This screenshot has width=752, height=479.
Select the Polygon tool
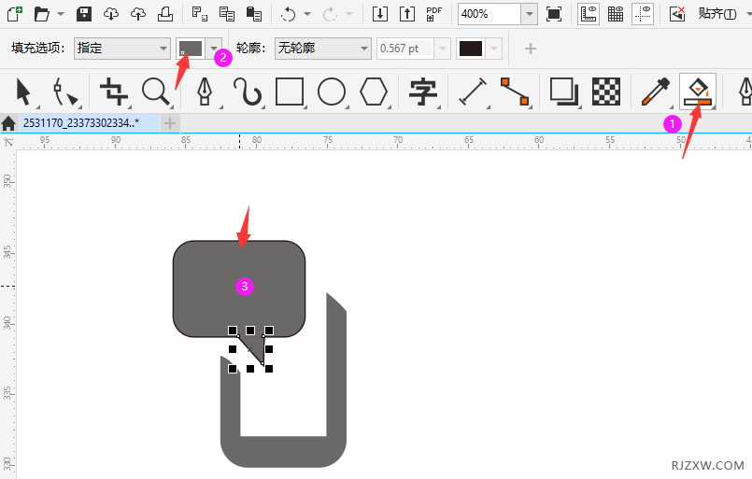[x=374, y=92]
